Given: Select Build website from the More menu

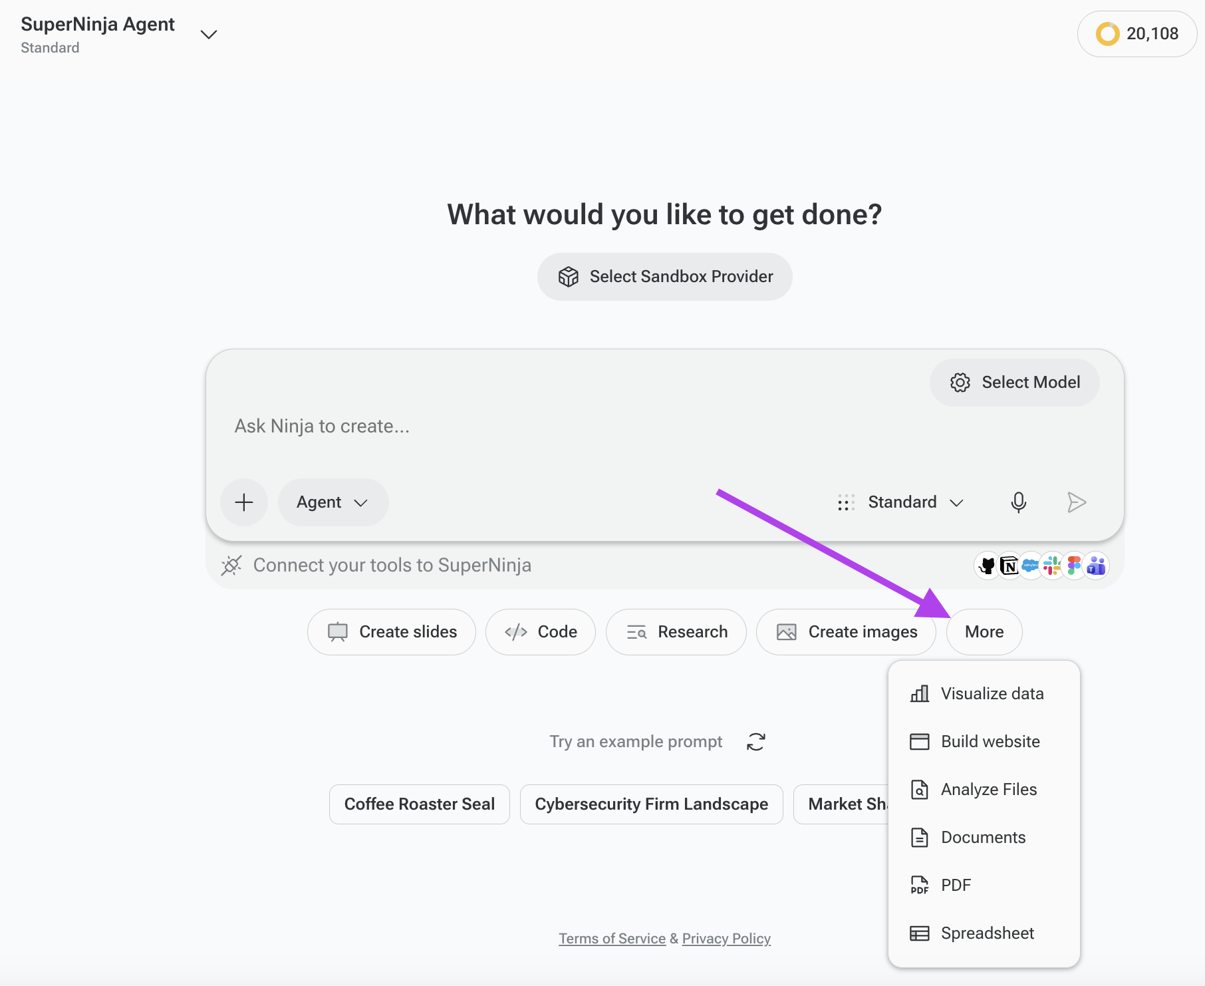Looking at the screenshot, I should (984, 742).
